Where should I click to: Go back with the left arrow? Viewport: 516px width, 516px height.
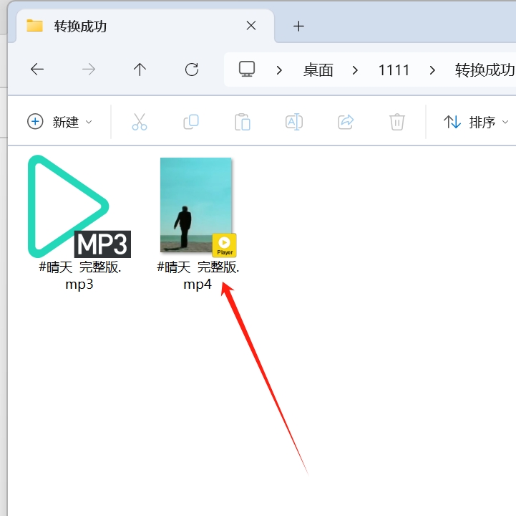pos(37,70)
